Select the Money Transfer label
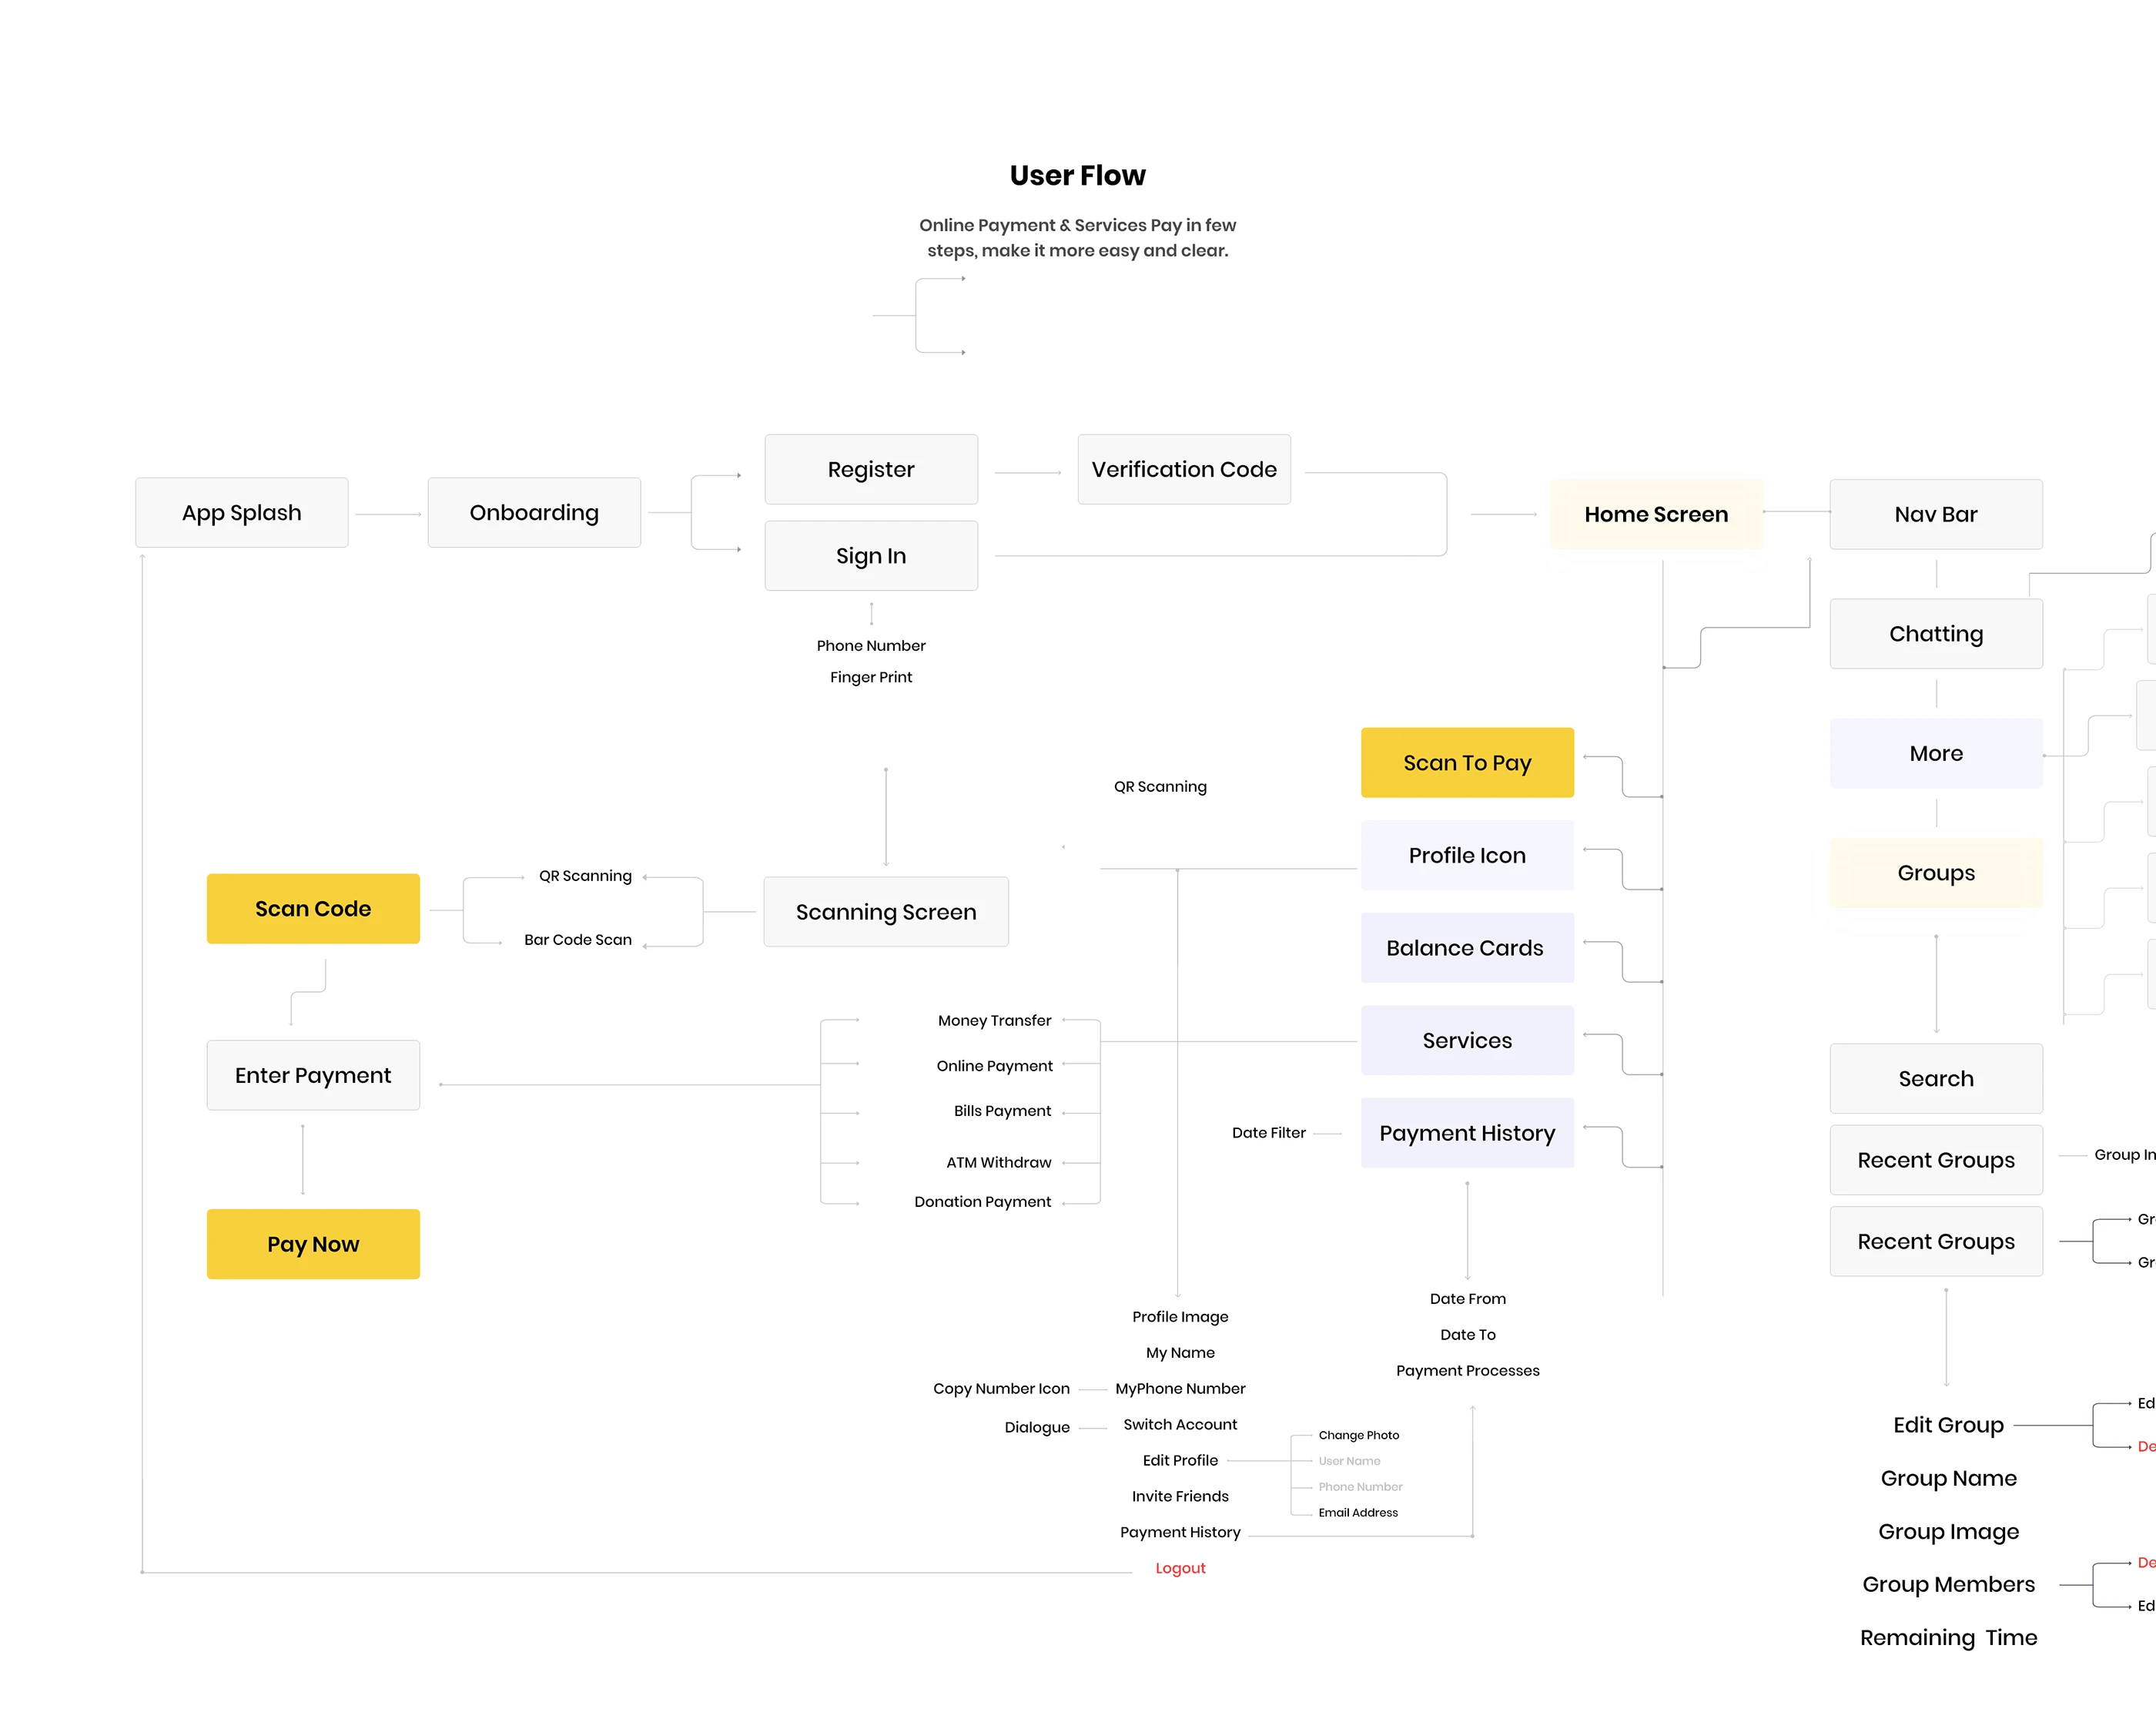Screen dimensions: 2156x1709 994,1021
